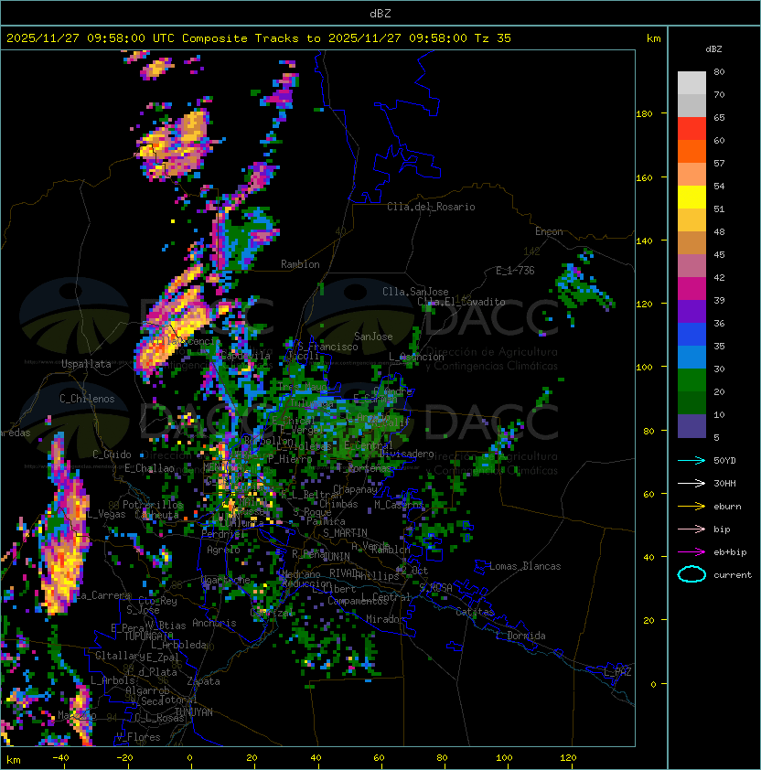
Task: Click the 'Lomas_Blancas' map label
Action: tap(525, 566)
